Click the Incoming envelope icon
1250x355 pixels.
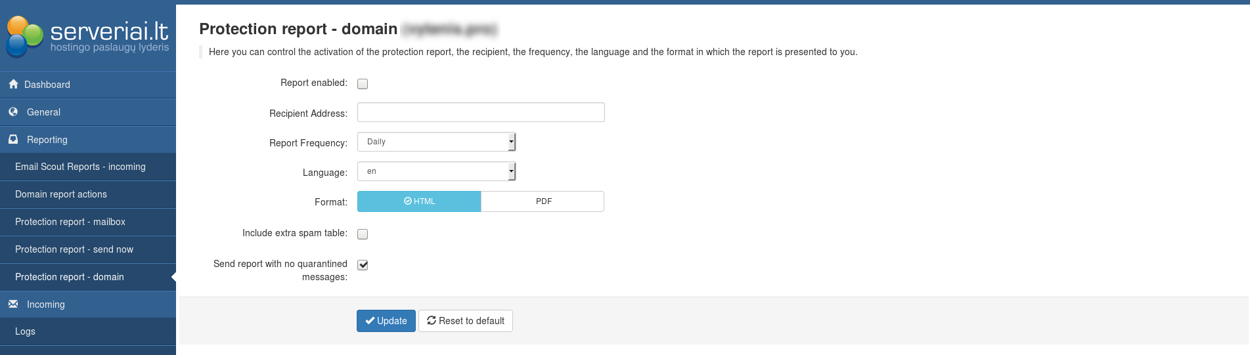tap(13, 304)
